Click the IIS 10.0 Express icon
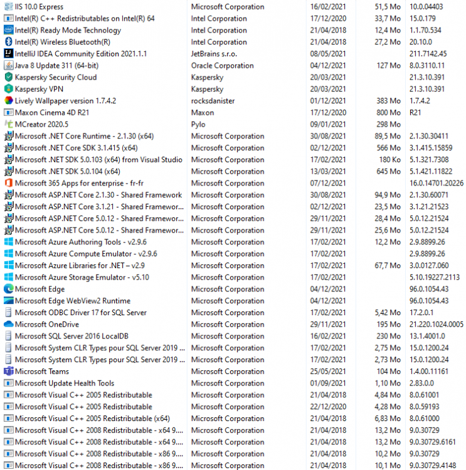The image size is (466, 470). pyautogui.click(x=8, y=6)
